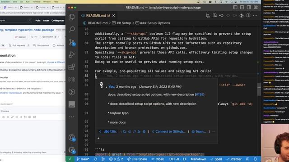Image resolution: width=289 pixels, height=162 pixels.
Task: Show additional views via the activity bar ellipsis
Action: coord(72,117)
